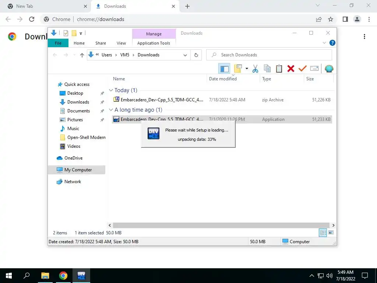The image size is (377, 283).
Task: Click the Rename toolbar icon
Action: point(314,69)
